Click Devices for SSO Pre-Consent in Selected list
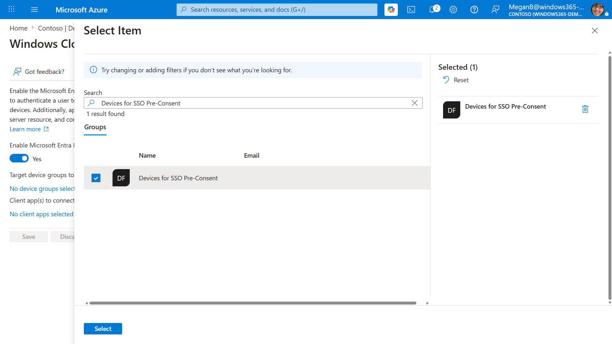612x344 pixels. click(x=506, y=106)
